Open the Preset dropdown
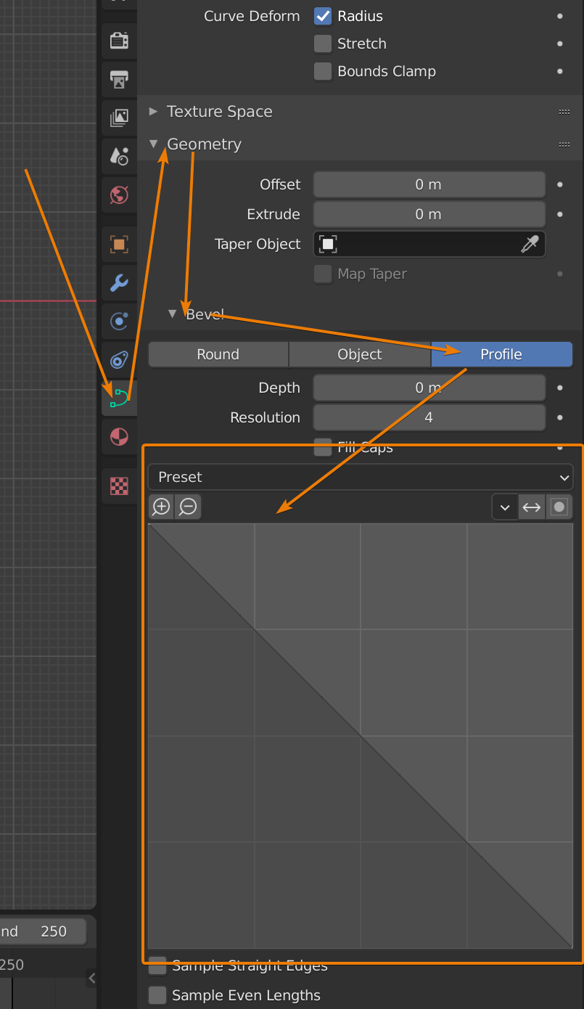Viewport: 584px width, 1009px height. pyautogui.click(x=360, y=477)
